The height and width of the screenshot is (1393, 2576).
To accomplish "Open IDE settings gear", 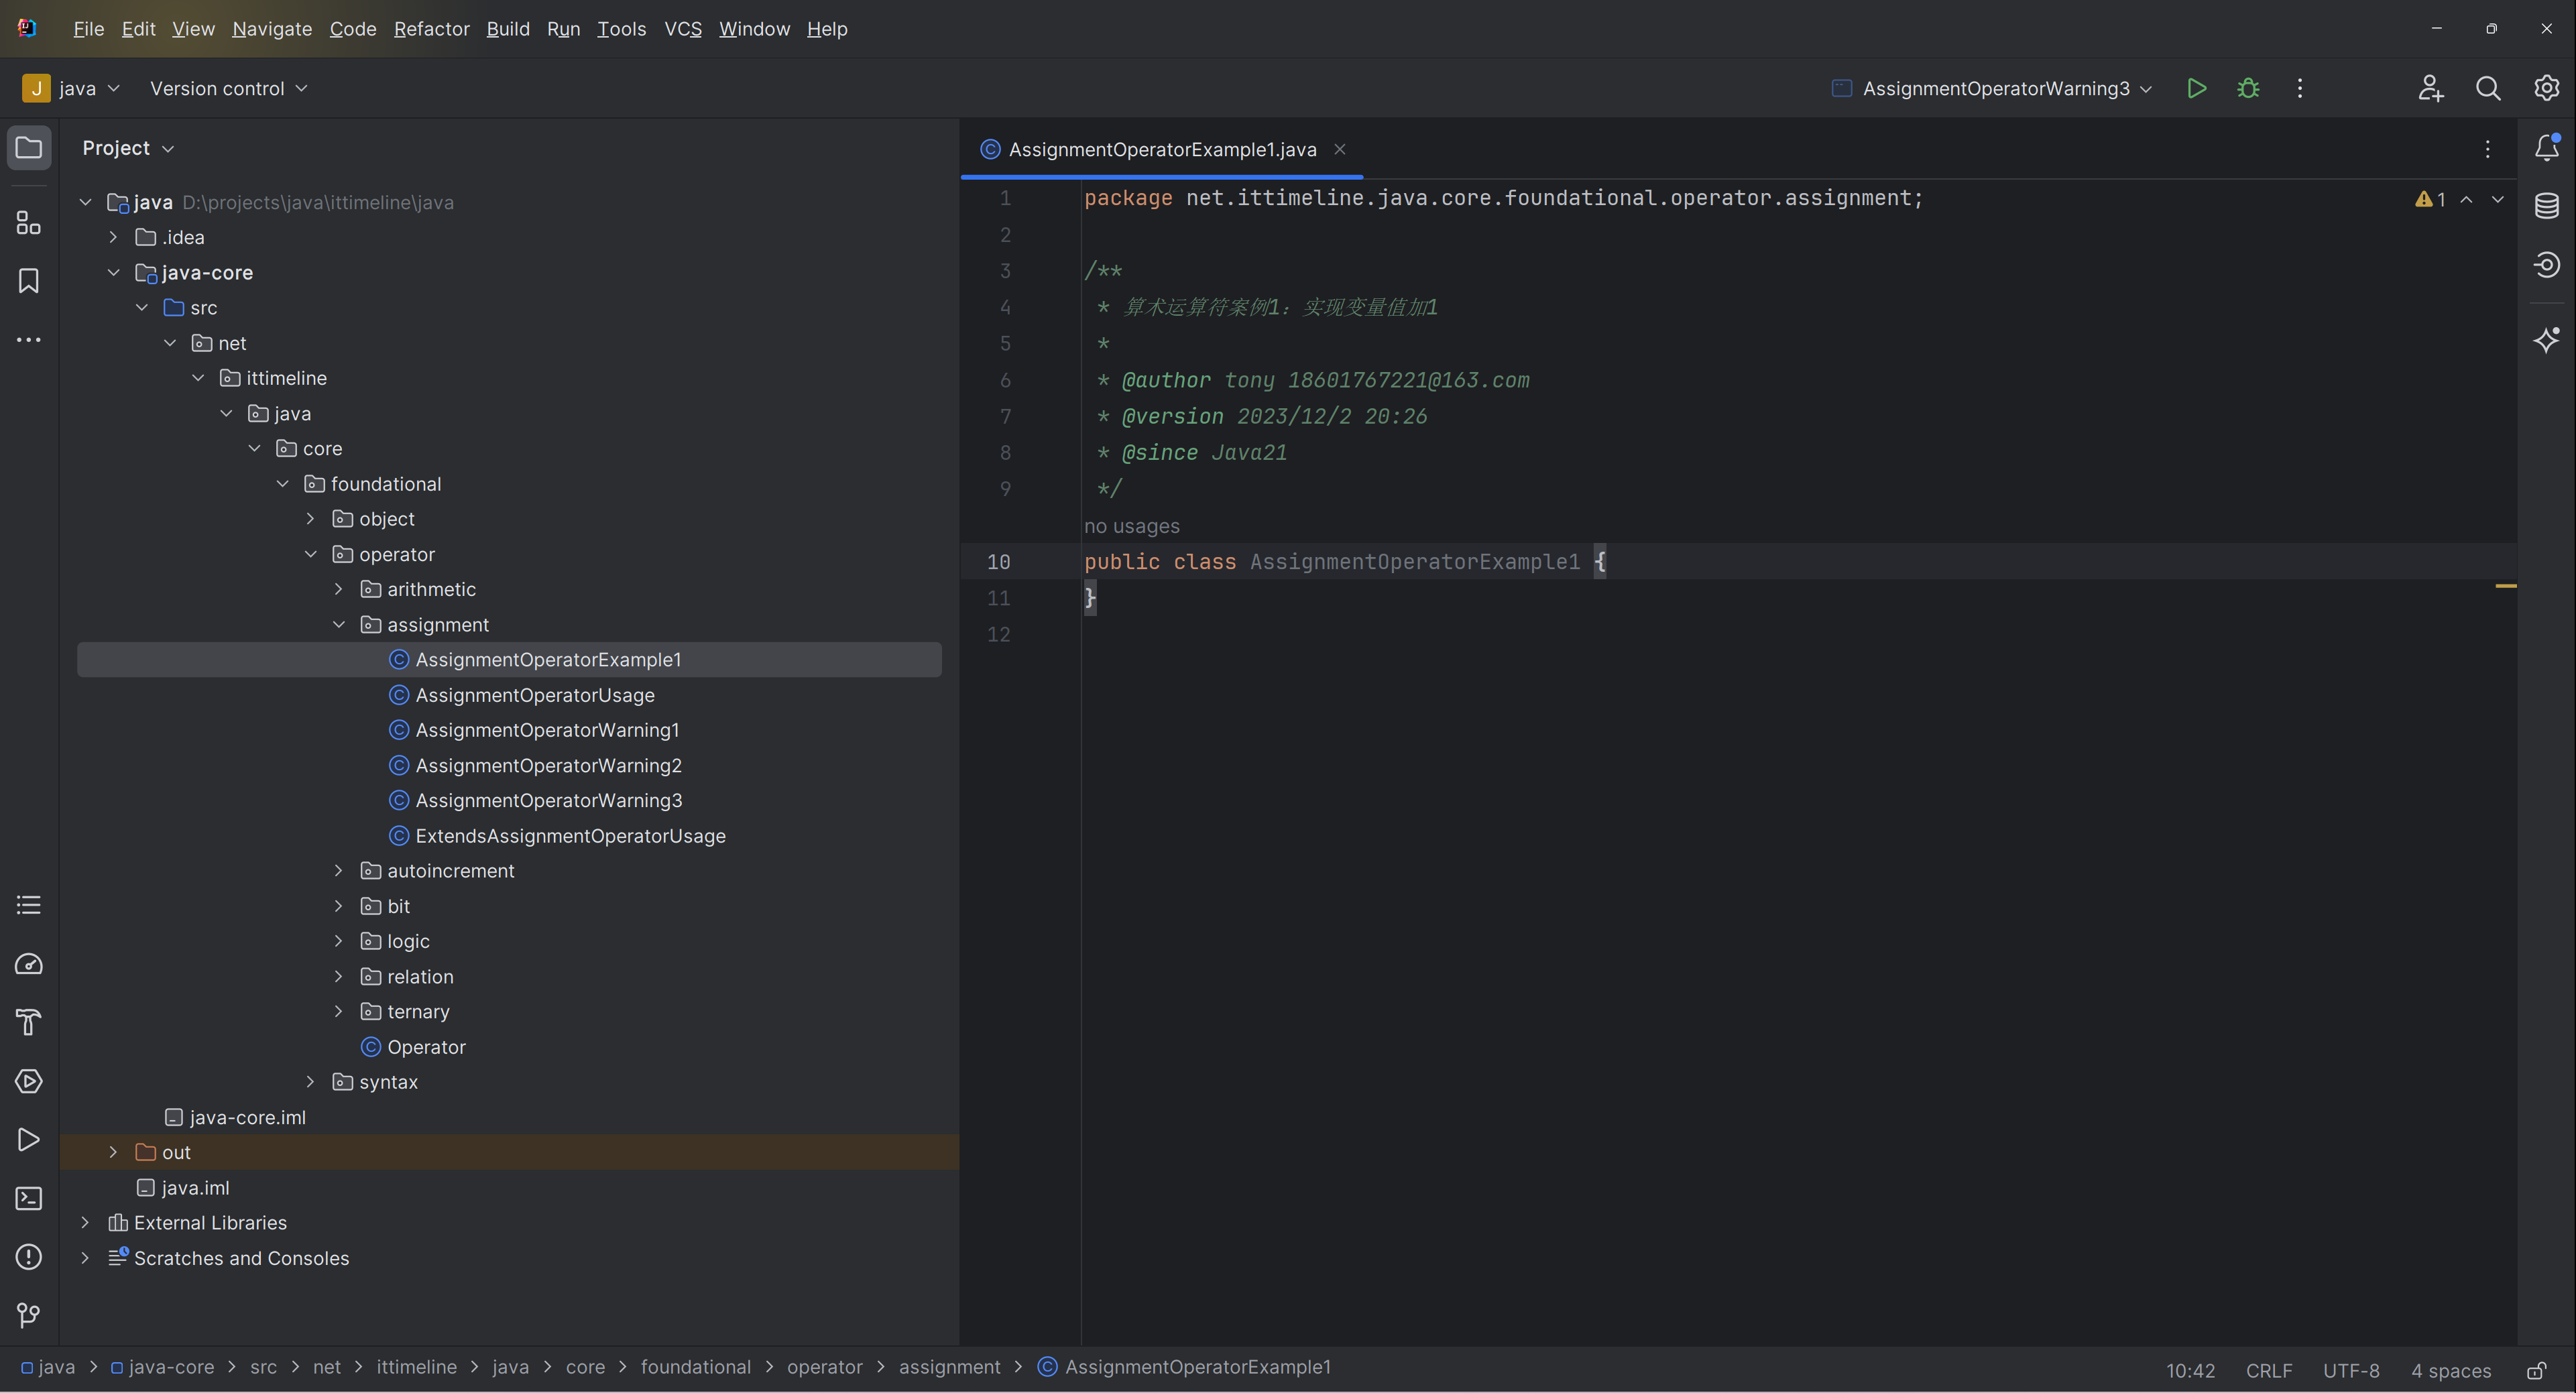I will pos(2547,88).
